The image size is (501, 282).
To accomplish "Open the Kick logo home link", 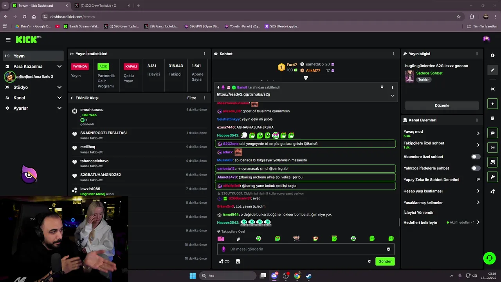I will (28, 40).
